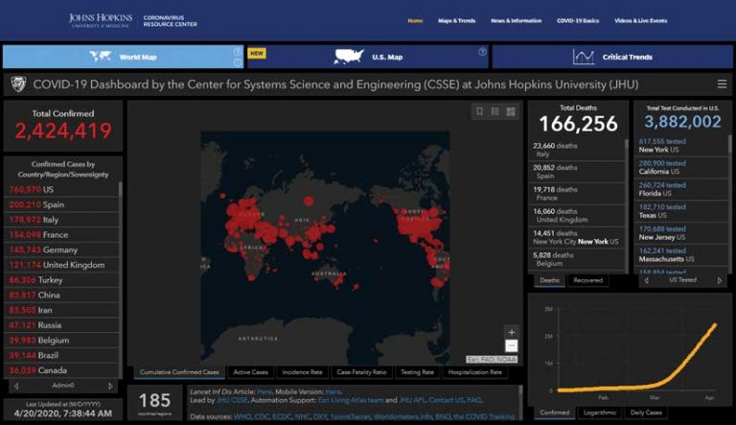Screen dimensions: 736x425
Task: Click the right arrow beside US Tested
Action: (720, 280)
